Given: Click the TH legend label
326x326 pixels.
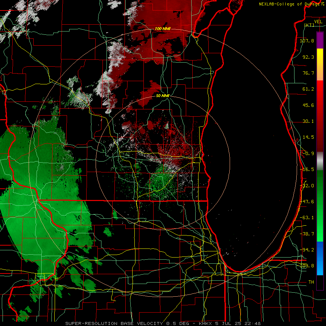Looking at the screenshot, I should pyautogui.click(x=311, y=282).
